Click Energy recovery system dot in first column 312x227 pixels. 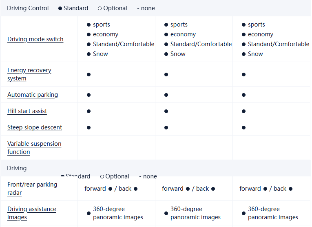tap(89, 74)
